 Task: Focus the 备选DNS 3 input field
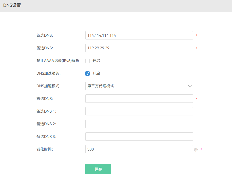coord(139,136)
